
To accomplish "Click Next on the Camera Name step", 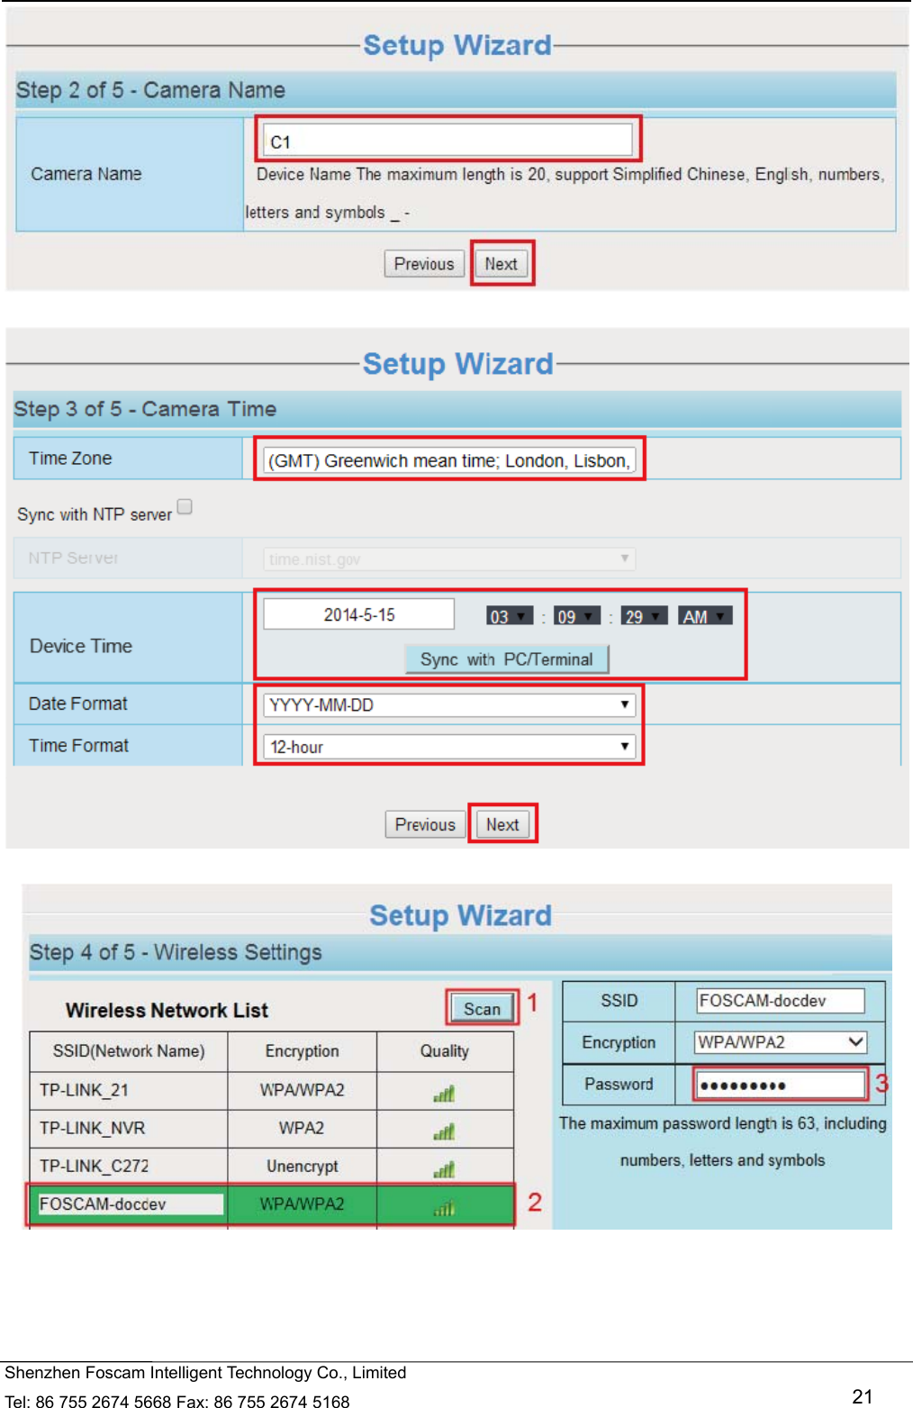I will [x=502, y=263].
